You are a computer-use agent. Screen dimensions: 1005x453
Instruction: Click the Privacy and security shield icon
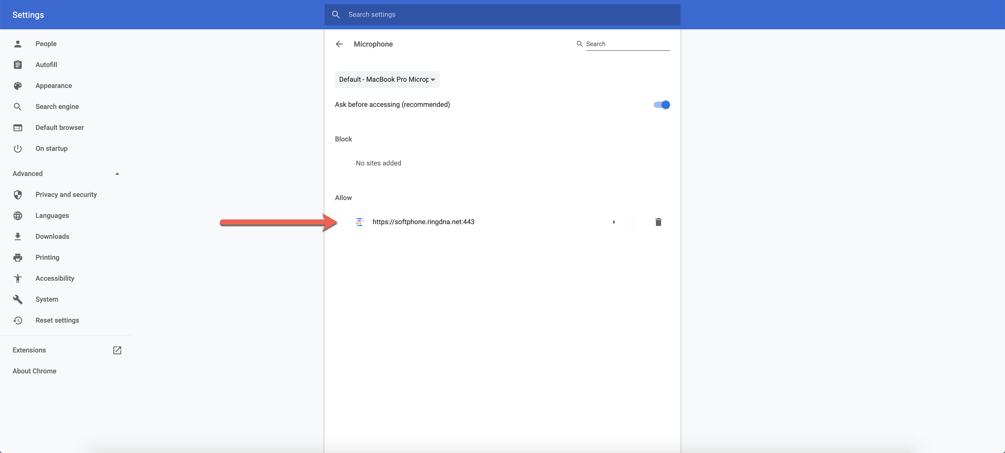pos(18,194)
